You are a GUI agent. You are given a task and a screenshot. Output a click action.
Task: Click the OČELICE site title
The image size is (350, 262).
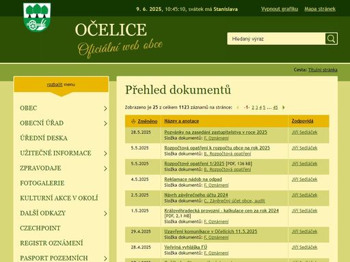tap(111, 29)
